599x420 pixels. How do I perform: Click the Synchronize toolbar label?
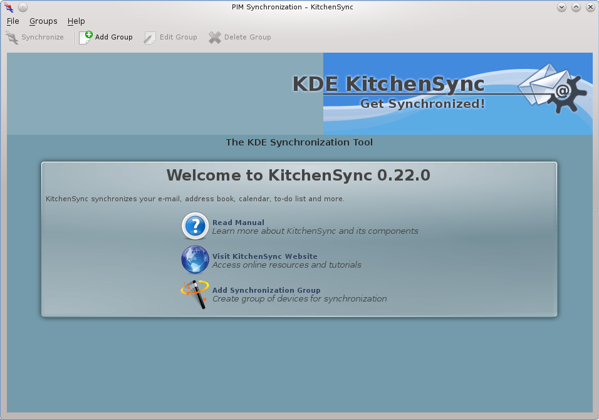[x=43, y=37]
